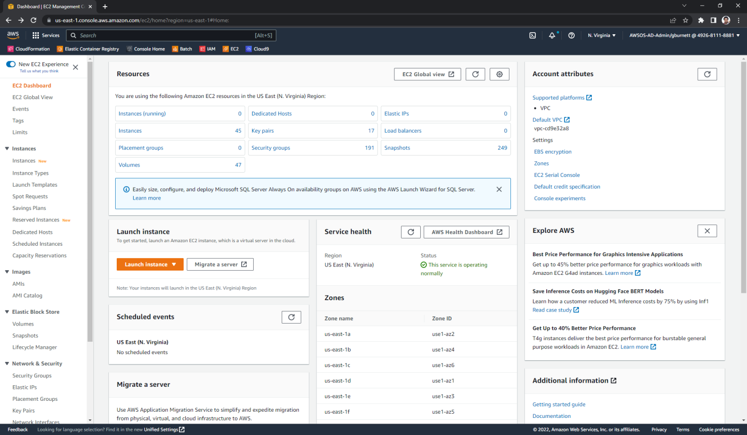Open the notifications bell
Image resolution: width=747 pixels, height=435 pixels.
pyautogui.click(x=552, y=35)
